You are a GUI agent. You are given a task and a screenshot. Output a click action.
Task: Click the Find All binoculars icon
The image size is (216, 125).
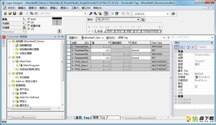[100, 14]
